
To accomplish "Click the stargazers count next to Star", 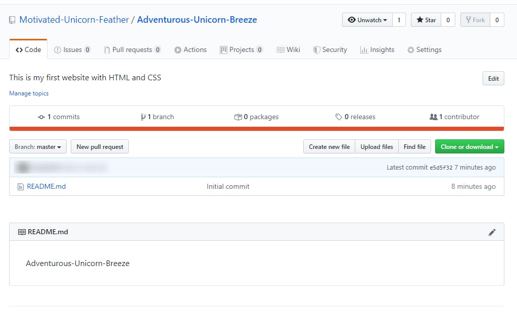I will pyautogui.click(x=448, y=20).
